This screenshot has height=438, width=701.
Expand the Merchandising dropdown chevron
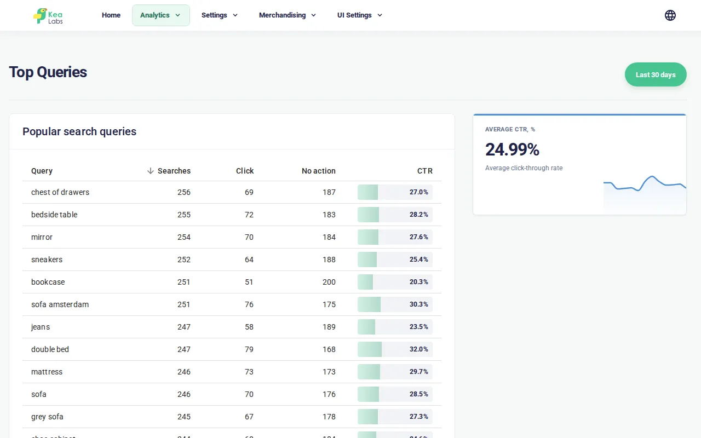point(313,15)
